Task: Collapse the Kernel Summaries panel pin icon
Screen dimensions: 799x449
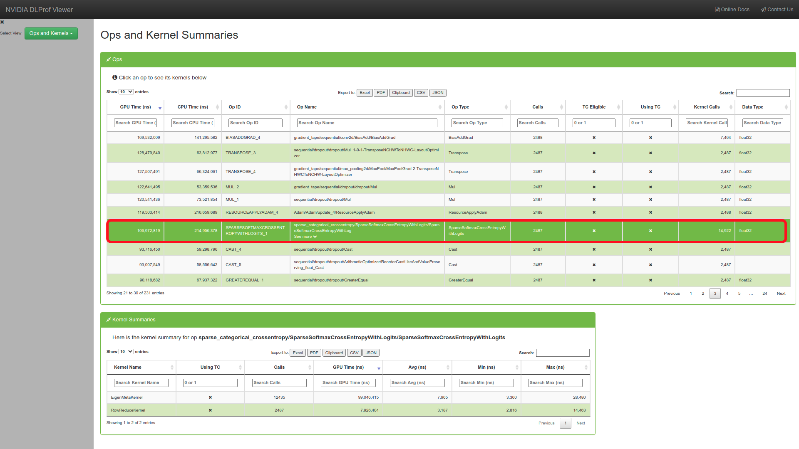Action: tap(109, 320)
